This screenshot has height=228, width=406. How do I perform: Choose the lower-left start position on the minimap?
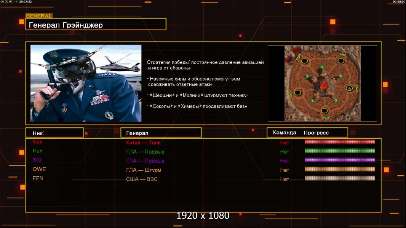[x=297, y=93]
